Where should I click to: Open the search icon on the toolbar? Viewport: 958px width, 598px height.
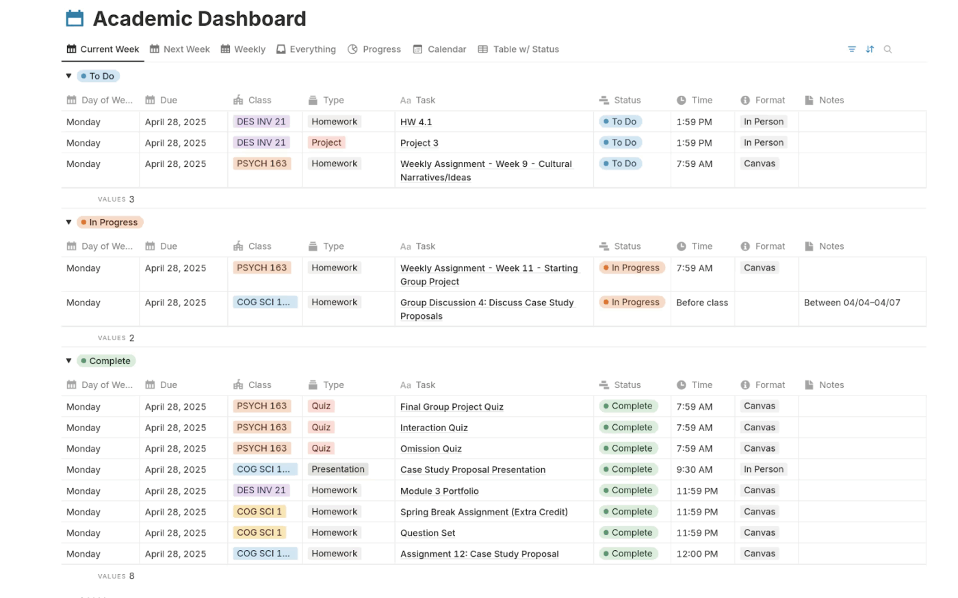888,49
